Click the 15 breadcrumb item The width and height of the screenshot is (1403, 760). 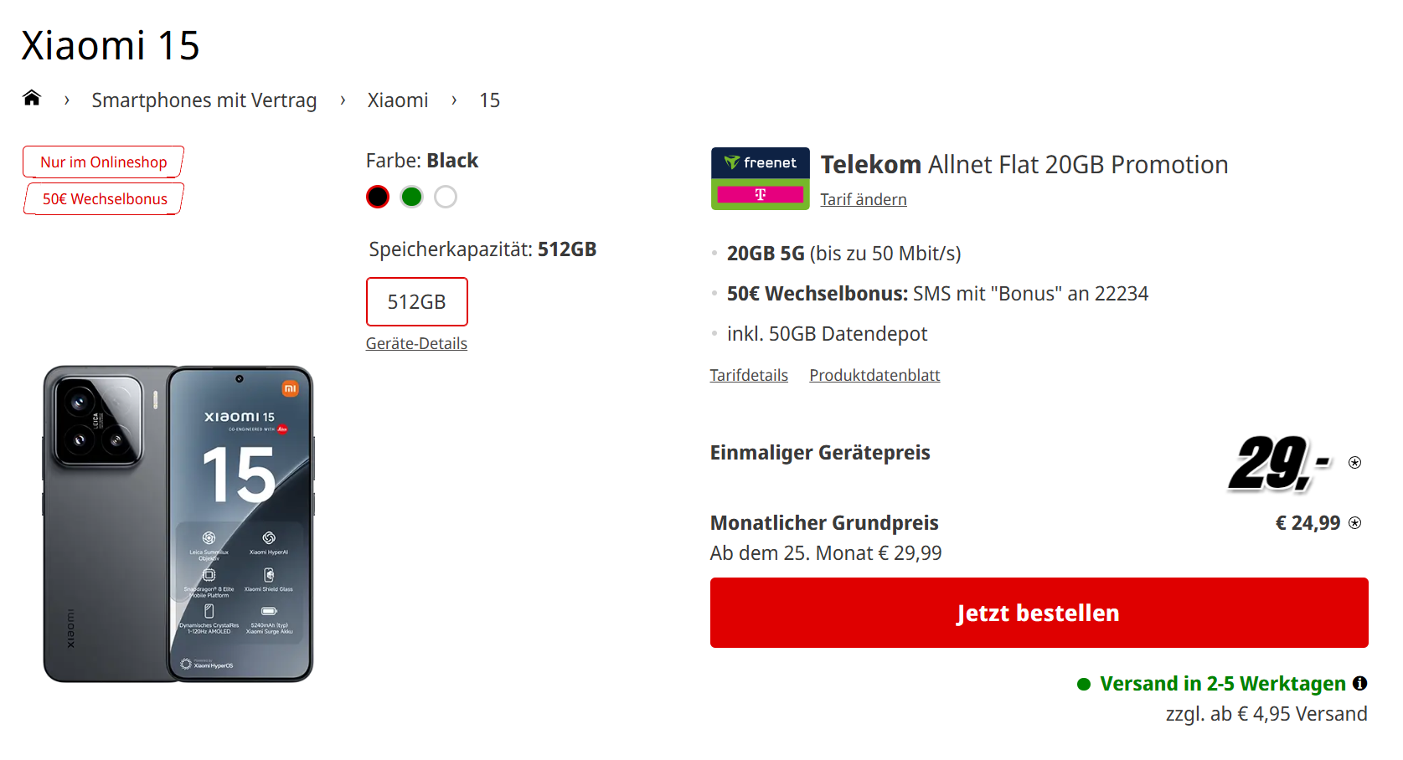489,100
